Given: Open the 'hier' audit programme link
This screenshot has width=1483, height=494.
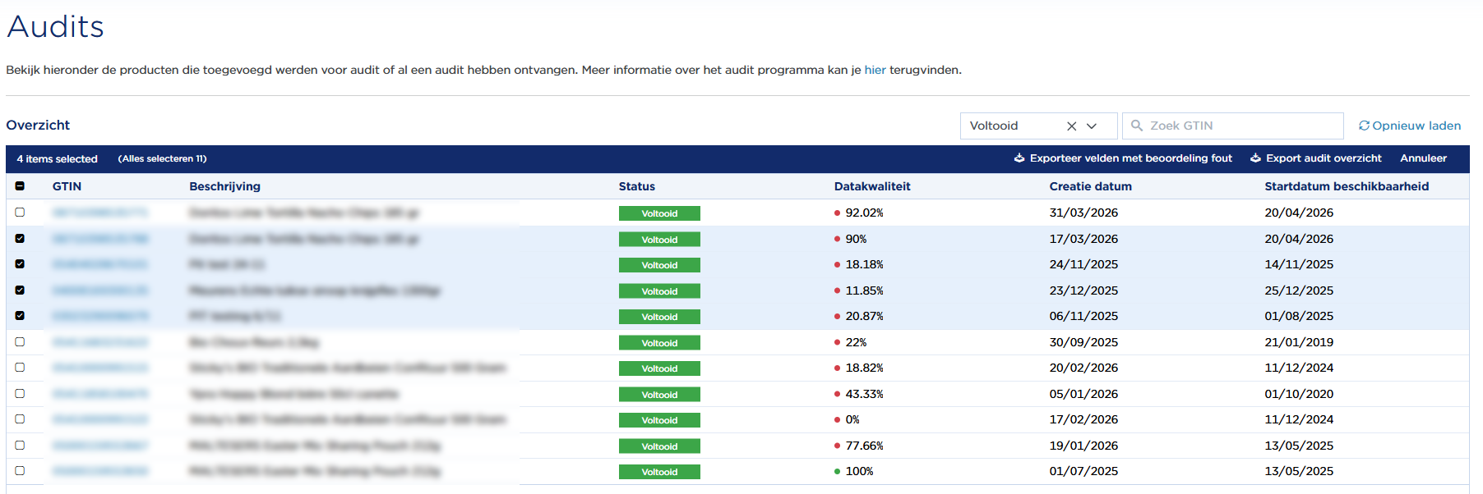Looking at the screenshot, I should [x=875, y=70].
